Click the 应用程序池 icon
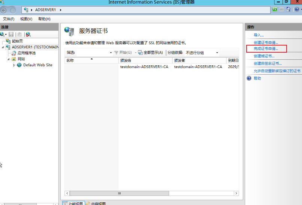The image size is (302, 205). point(13,53)
